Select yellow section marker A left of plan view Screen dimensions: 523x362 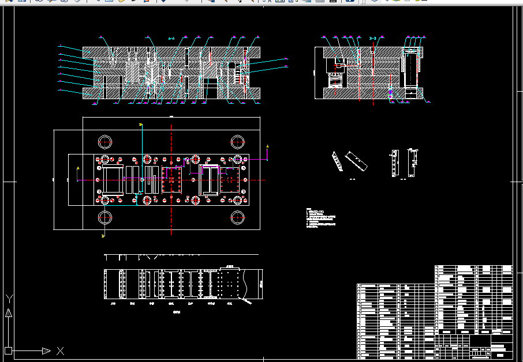78,168
